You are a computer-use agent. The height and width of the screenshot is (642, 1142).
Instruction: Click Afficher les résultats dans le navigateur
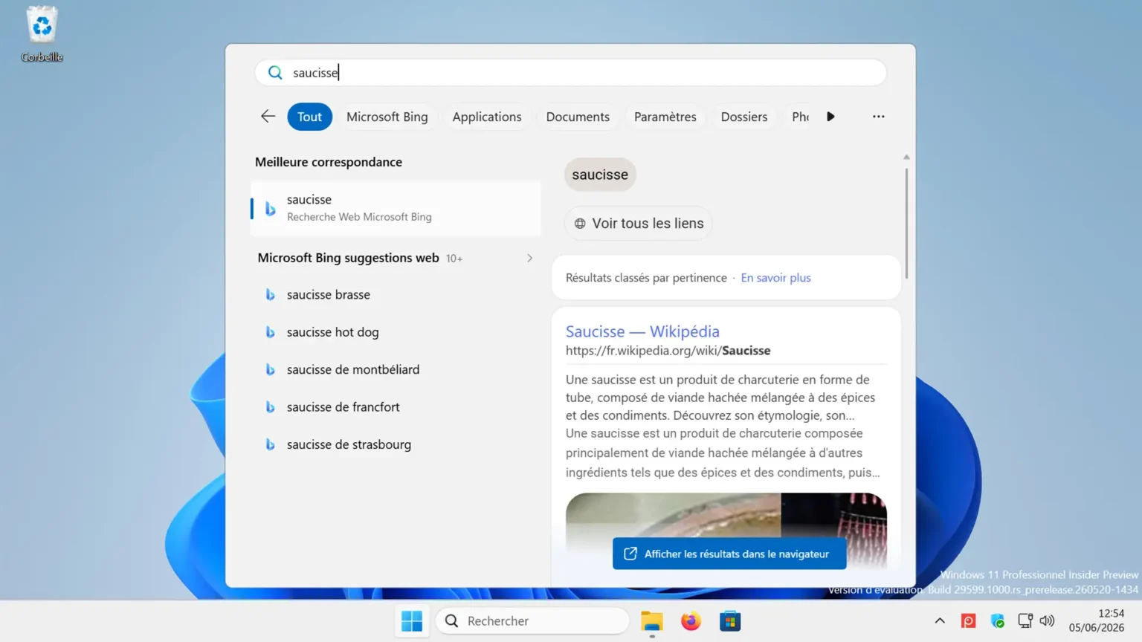(729, 554)
